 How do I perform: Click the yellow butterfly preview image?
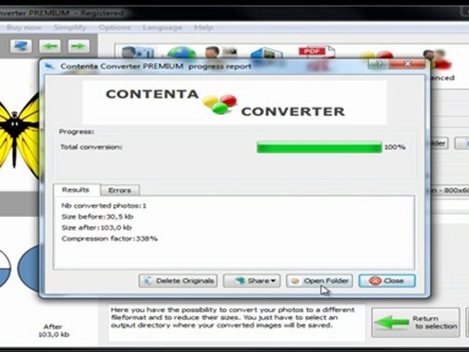(x=19, y=135)
